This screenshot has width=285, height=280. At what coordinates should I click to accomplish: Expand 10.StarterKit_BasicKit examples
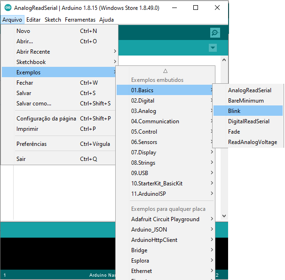click(165, 183)
